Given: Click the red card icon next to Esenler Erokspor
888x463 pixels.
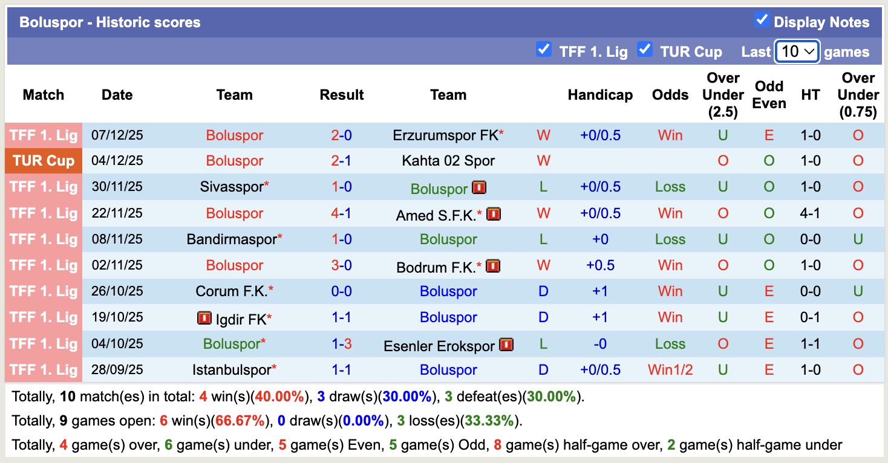Looking at the screenshot, I should click(x=507, y=344).
